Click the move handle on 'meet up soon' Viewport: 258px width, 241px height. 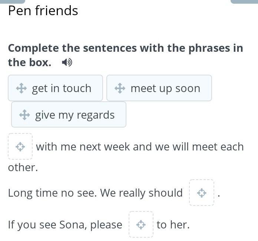pyautogui.click(x=120, y=88)
